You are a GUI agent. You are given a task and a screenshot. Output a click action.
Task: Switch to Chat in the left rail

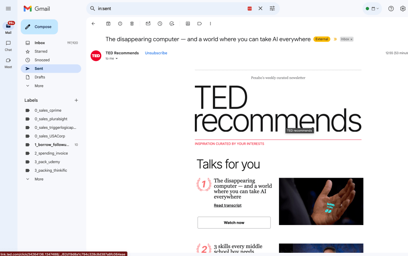[x=8, y=46]
